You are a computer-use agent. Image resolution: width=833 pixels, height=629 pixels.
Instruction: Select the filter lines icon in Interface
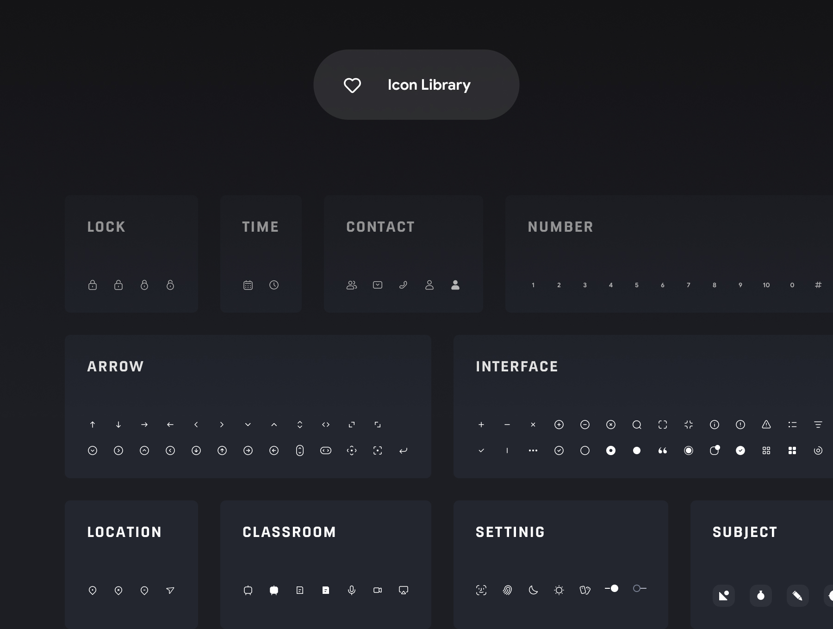(818, 425)
